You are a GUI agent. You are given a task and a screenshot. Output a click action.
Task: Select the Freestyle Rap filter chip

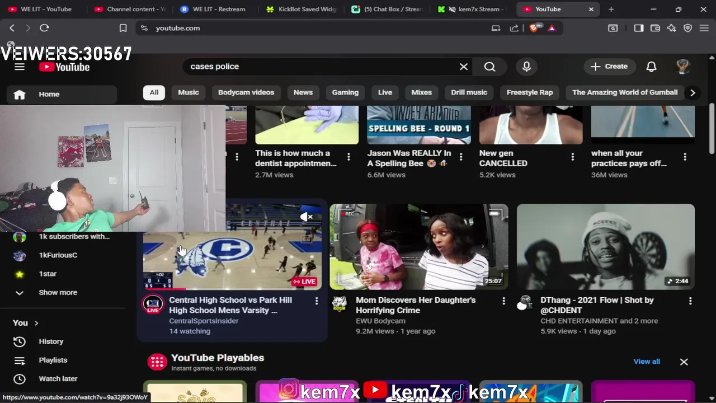530,92
